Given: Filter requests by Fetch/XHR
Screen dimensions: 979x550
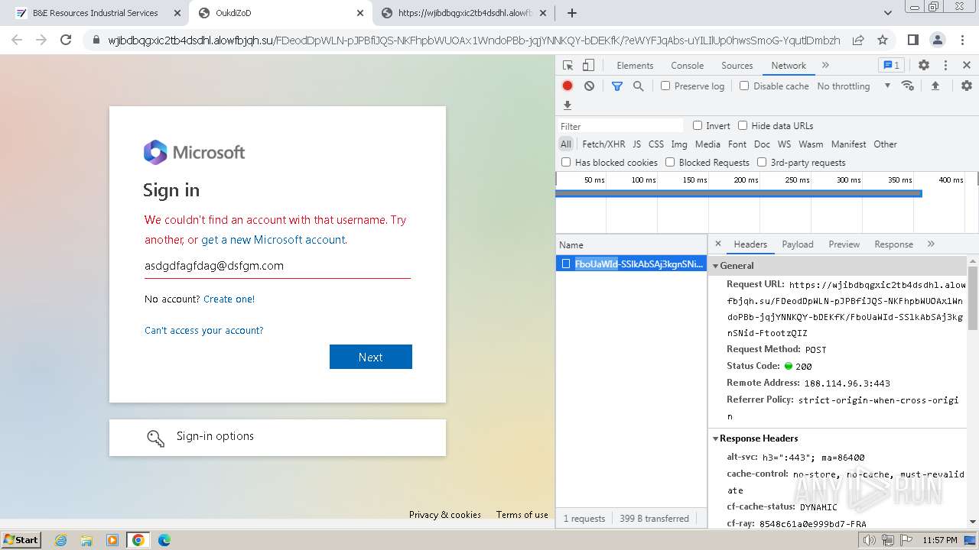Looking at the screenshot, I should click(x=603, y=144).
